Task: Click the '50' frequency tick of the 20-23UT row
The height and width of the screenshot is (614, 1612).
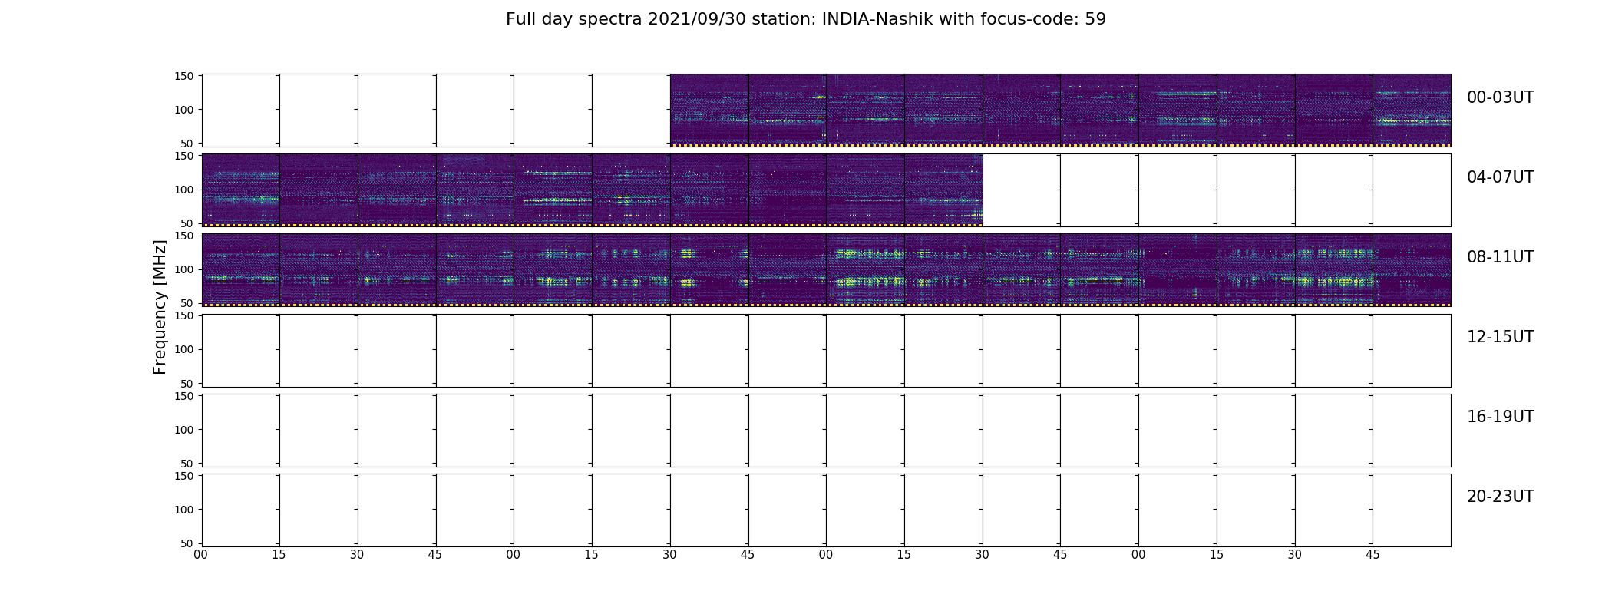Action: tap(187, 543)
